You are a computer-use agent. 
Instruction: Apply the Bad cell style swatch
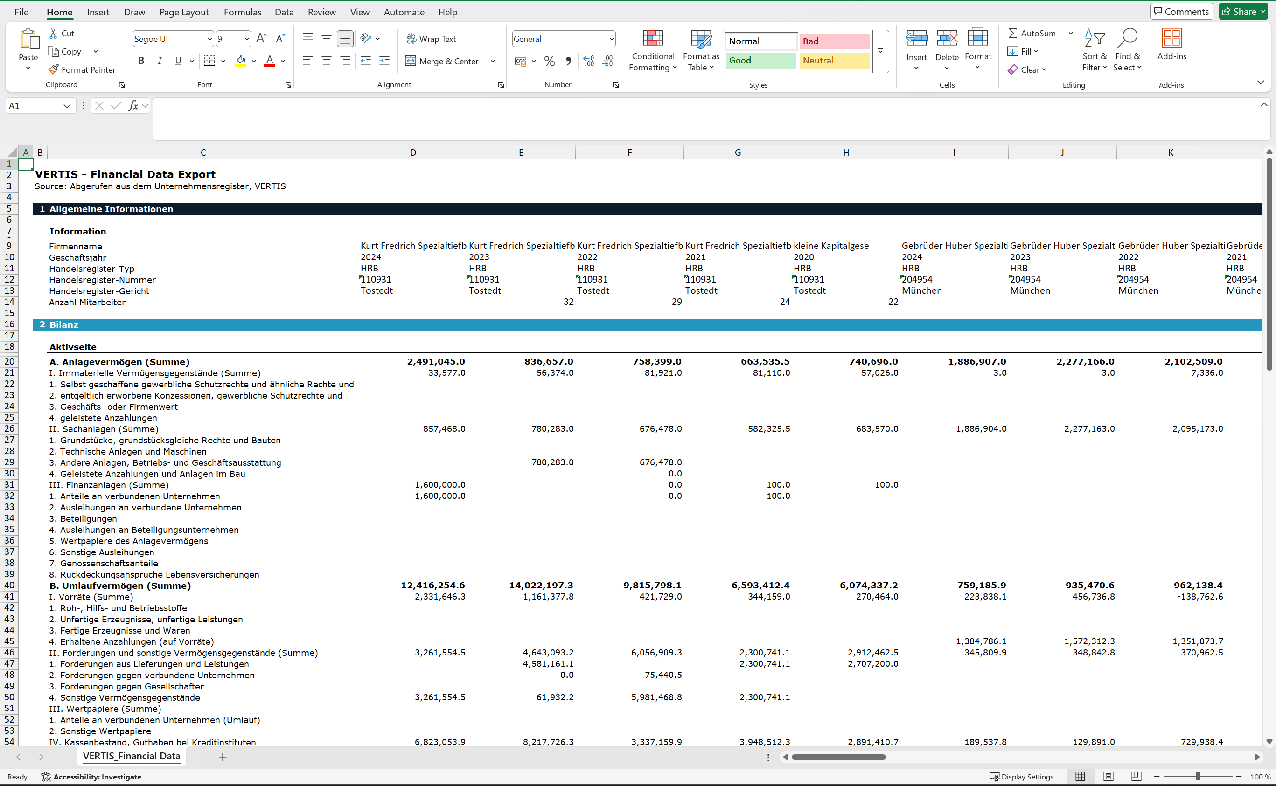[x=834, y=41]
